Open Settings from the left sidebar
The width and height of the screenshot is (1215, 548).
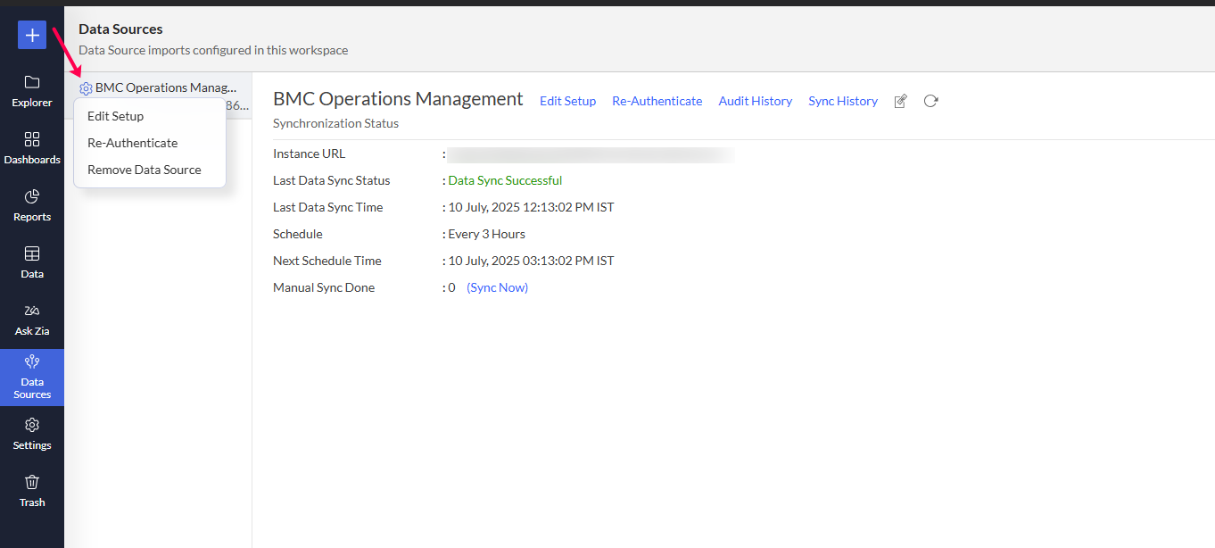pyautogui.click(x=32, y=426)
